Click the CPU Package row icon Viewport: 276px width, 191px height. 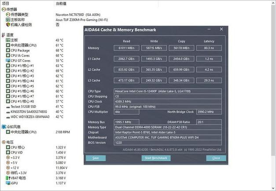pyautogui.click(x=8, y=50)
